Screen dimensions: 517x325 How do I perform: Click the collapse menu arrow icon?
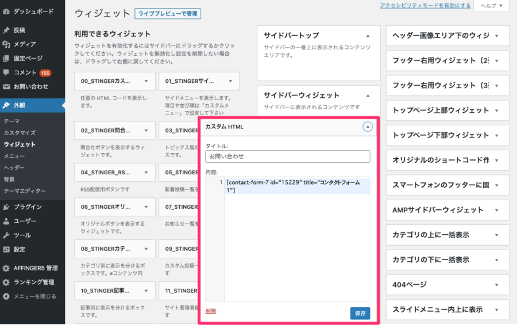pyautogui.click(x=6, y=296)
